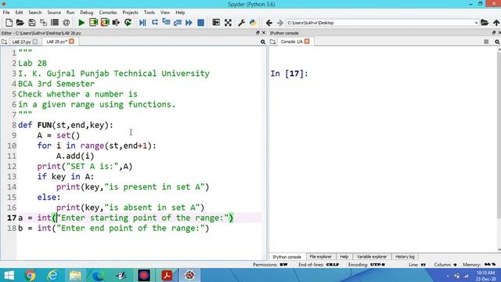
Task: Open console options search icon
Action: [497, 42]
